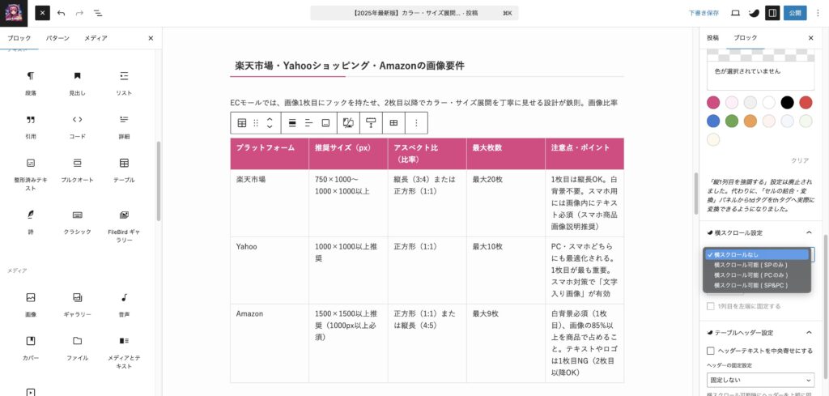
Task: Insert a FileBird gallery block
Action: pyautogui.click(x=124, y=226)
